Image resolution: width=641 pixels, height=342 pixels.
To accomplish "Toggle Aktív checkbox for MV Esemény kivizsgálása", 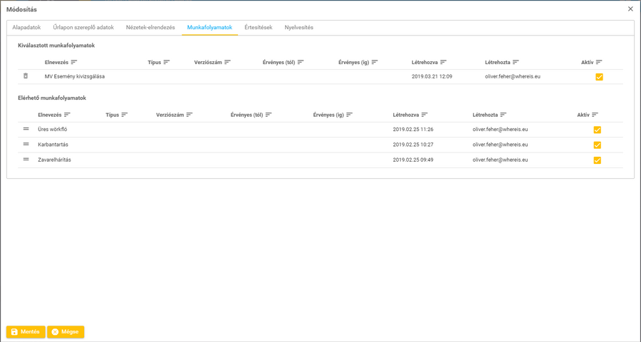I will pos(599,77).
